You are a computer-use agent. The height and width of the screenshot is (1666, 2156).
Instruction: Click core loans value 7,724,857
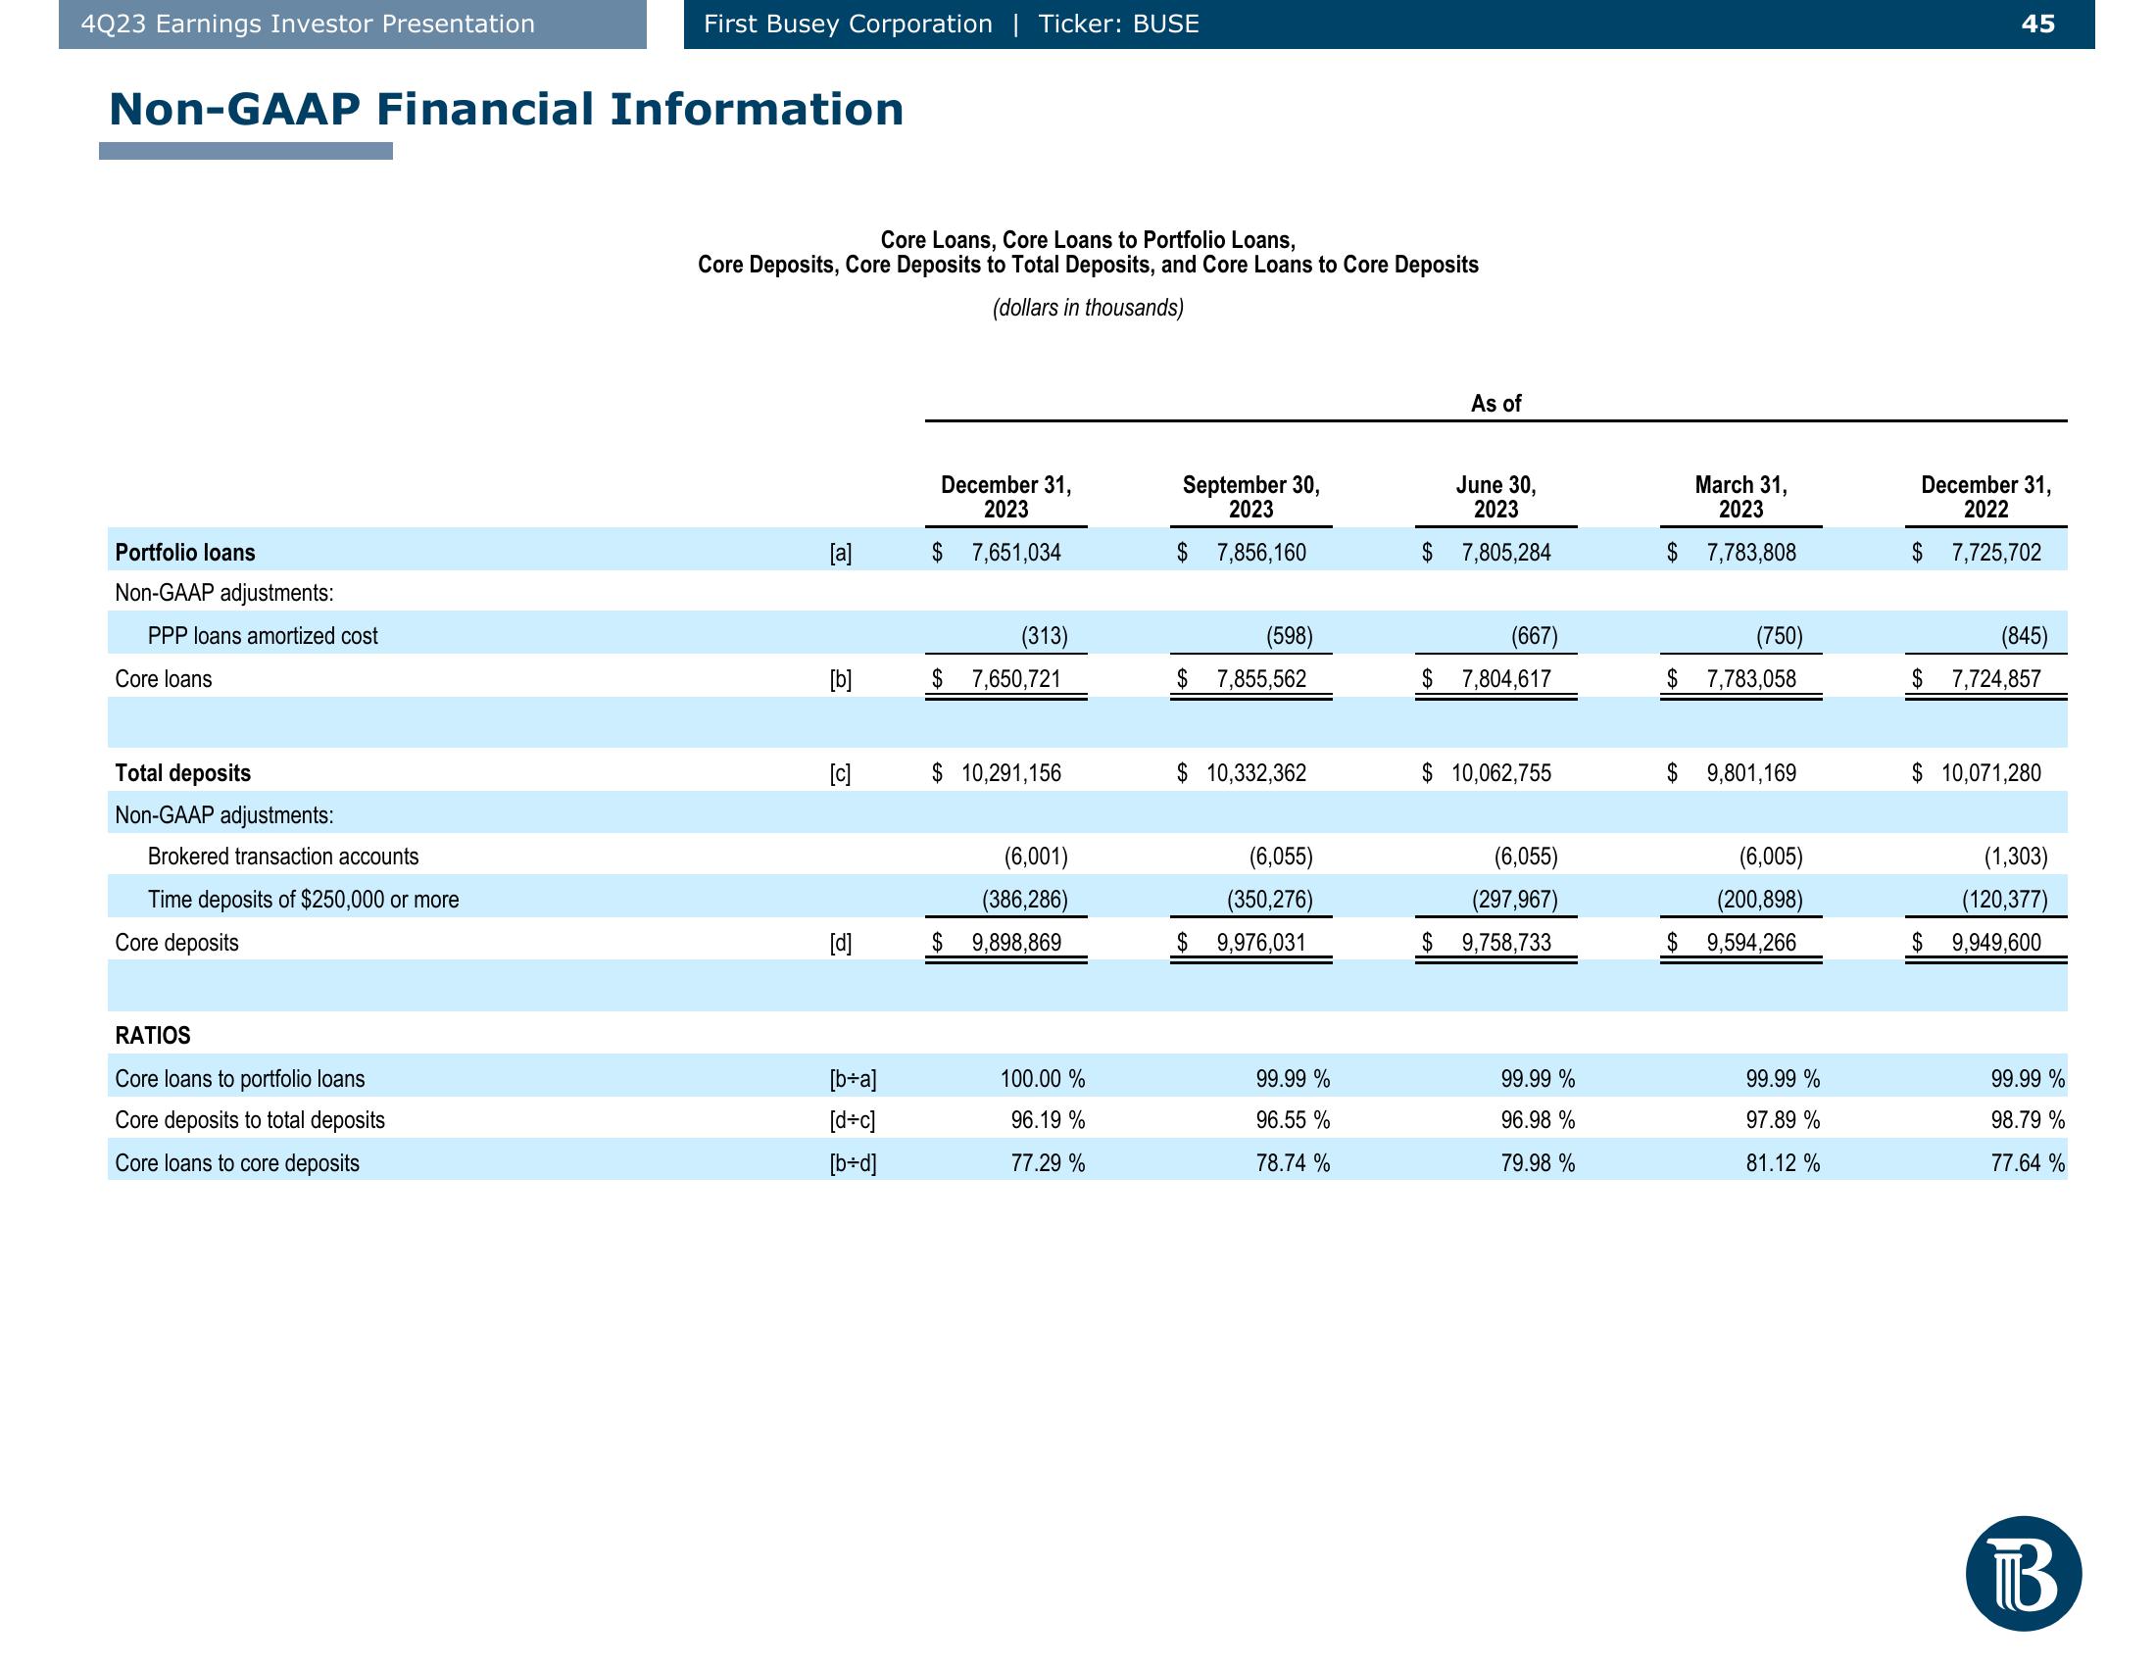coord(1995,679)
